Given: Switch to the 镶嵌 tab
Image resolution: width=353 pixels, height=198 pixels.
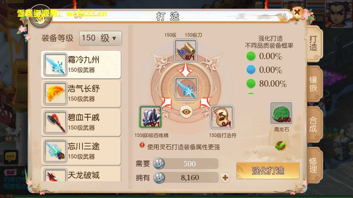Looking at the screenshot, I should click(x=314, y=84).
